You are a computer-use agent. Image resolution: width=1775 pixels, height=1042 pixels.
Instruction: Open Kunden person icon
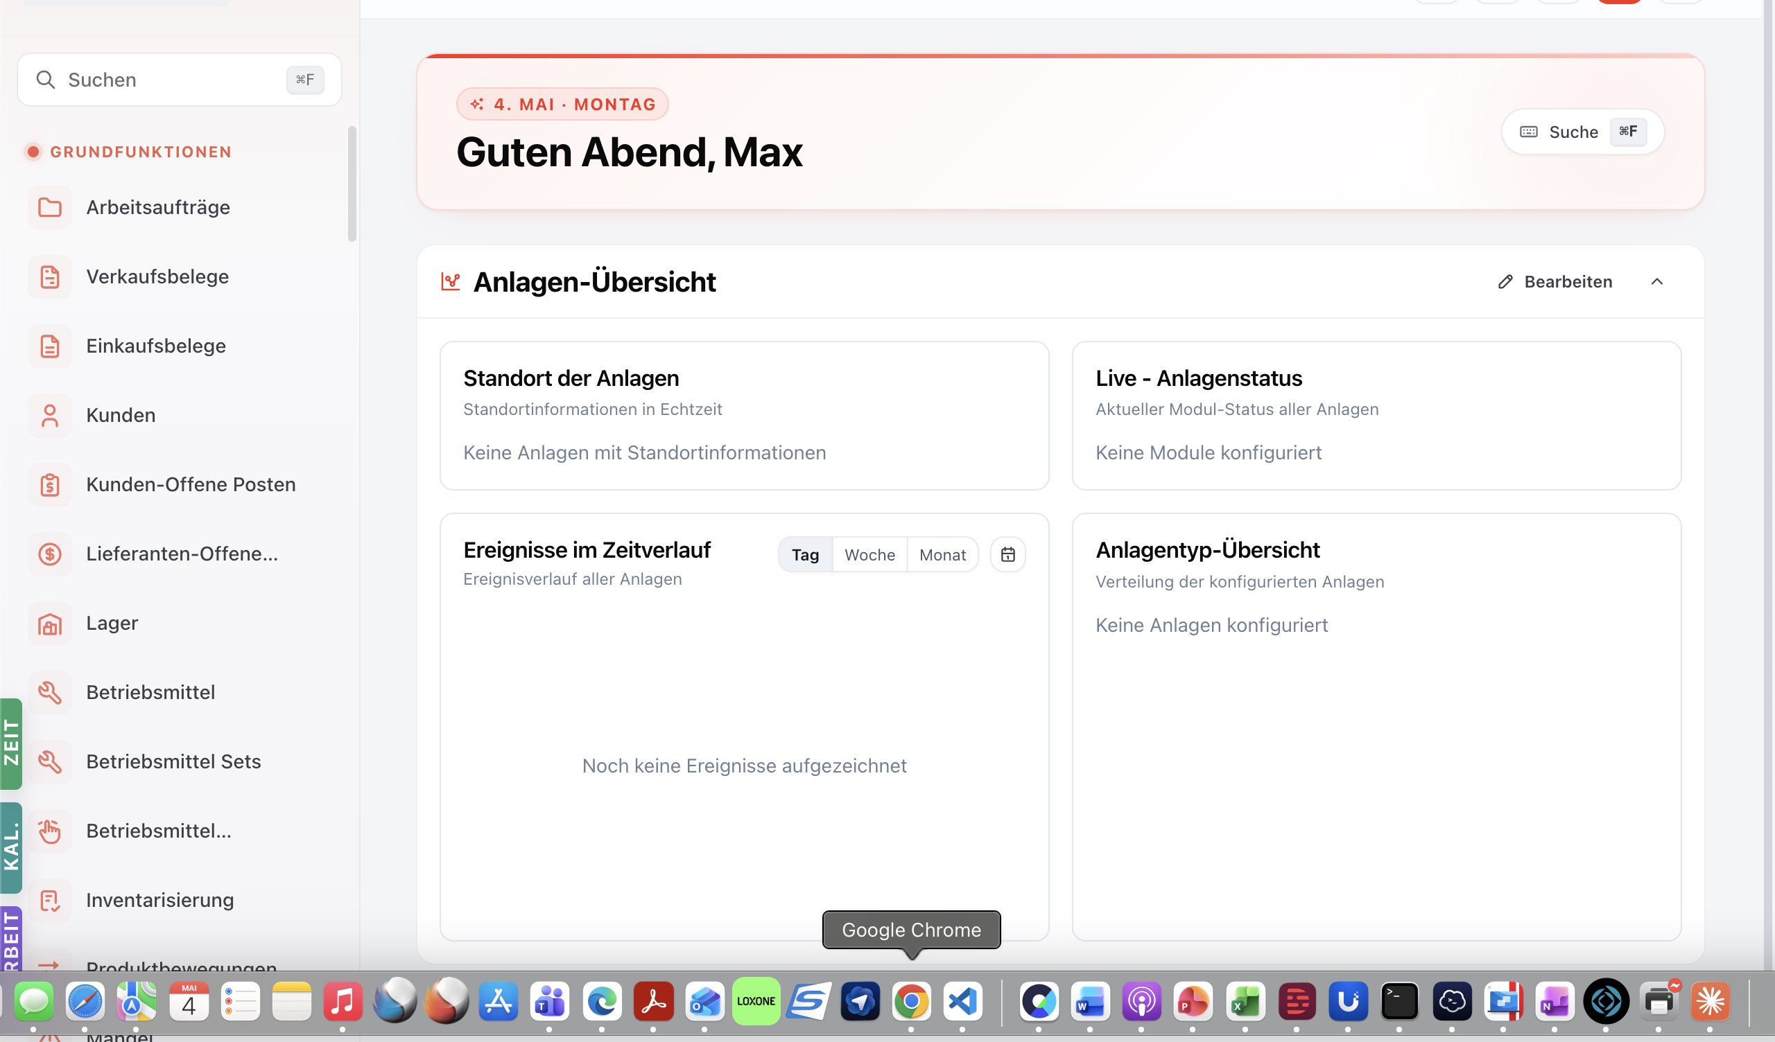(x=49, y=416)
